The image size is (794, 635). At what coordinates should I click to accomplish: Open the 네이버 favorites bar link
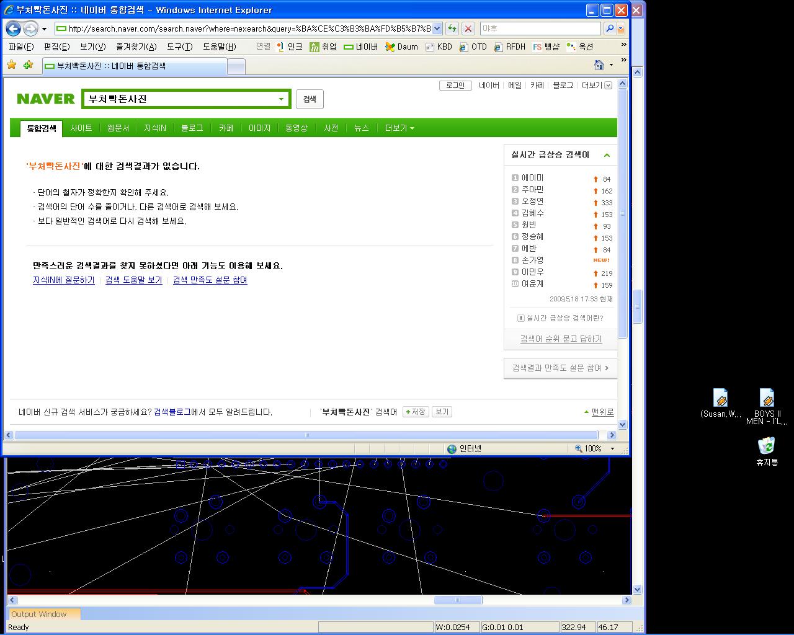point(361,47)
